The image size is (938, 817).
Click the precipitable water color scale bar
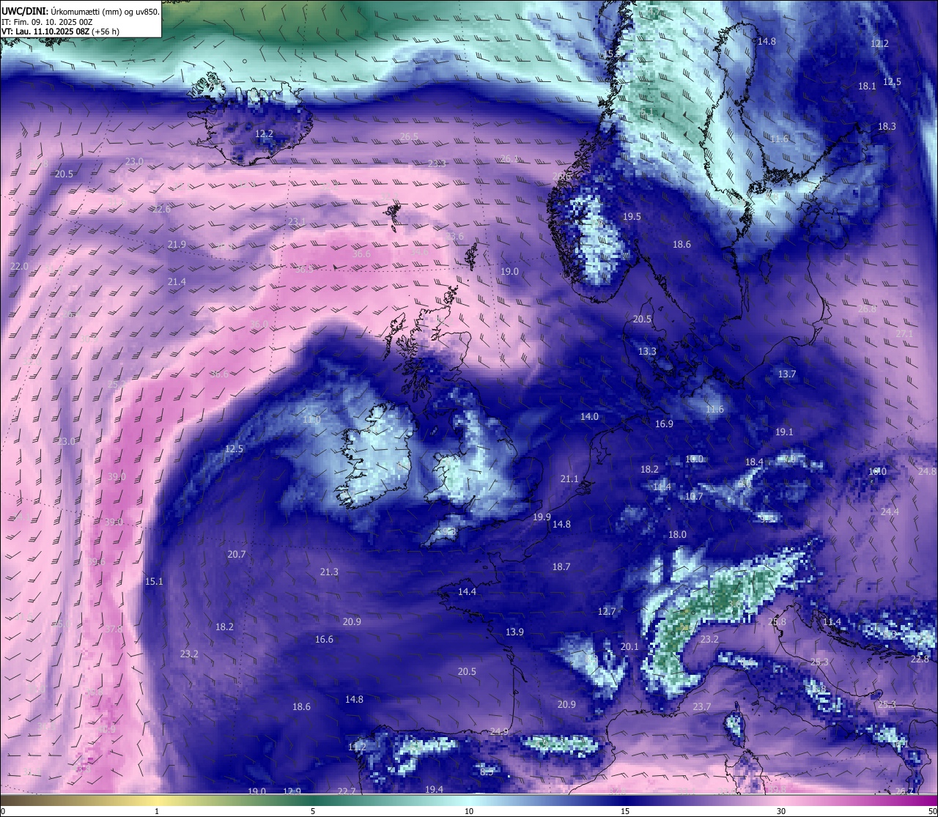point(469,800)
